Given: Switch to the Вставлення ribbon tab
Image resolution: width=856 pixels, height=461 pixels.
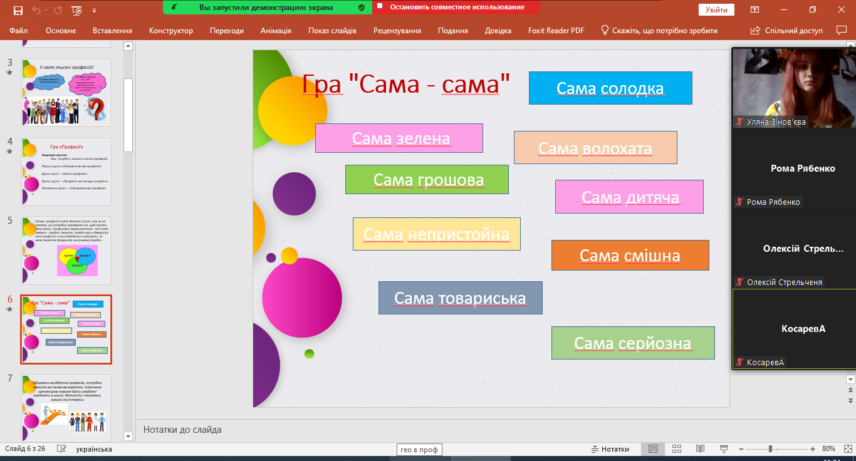Looking at the screenshot, I should pos(112,30).
